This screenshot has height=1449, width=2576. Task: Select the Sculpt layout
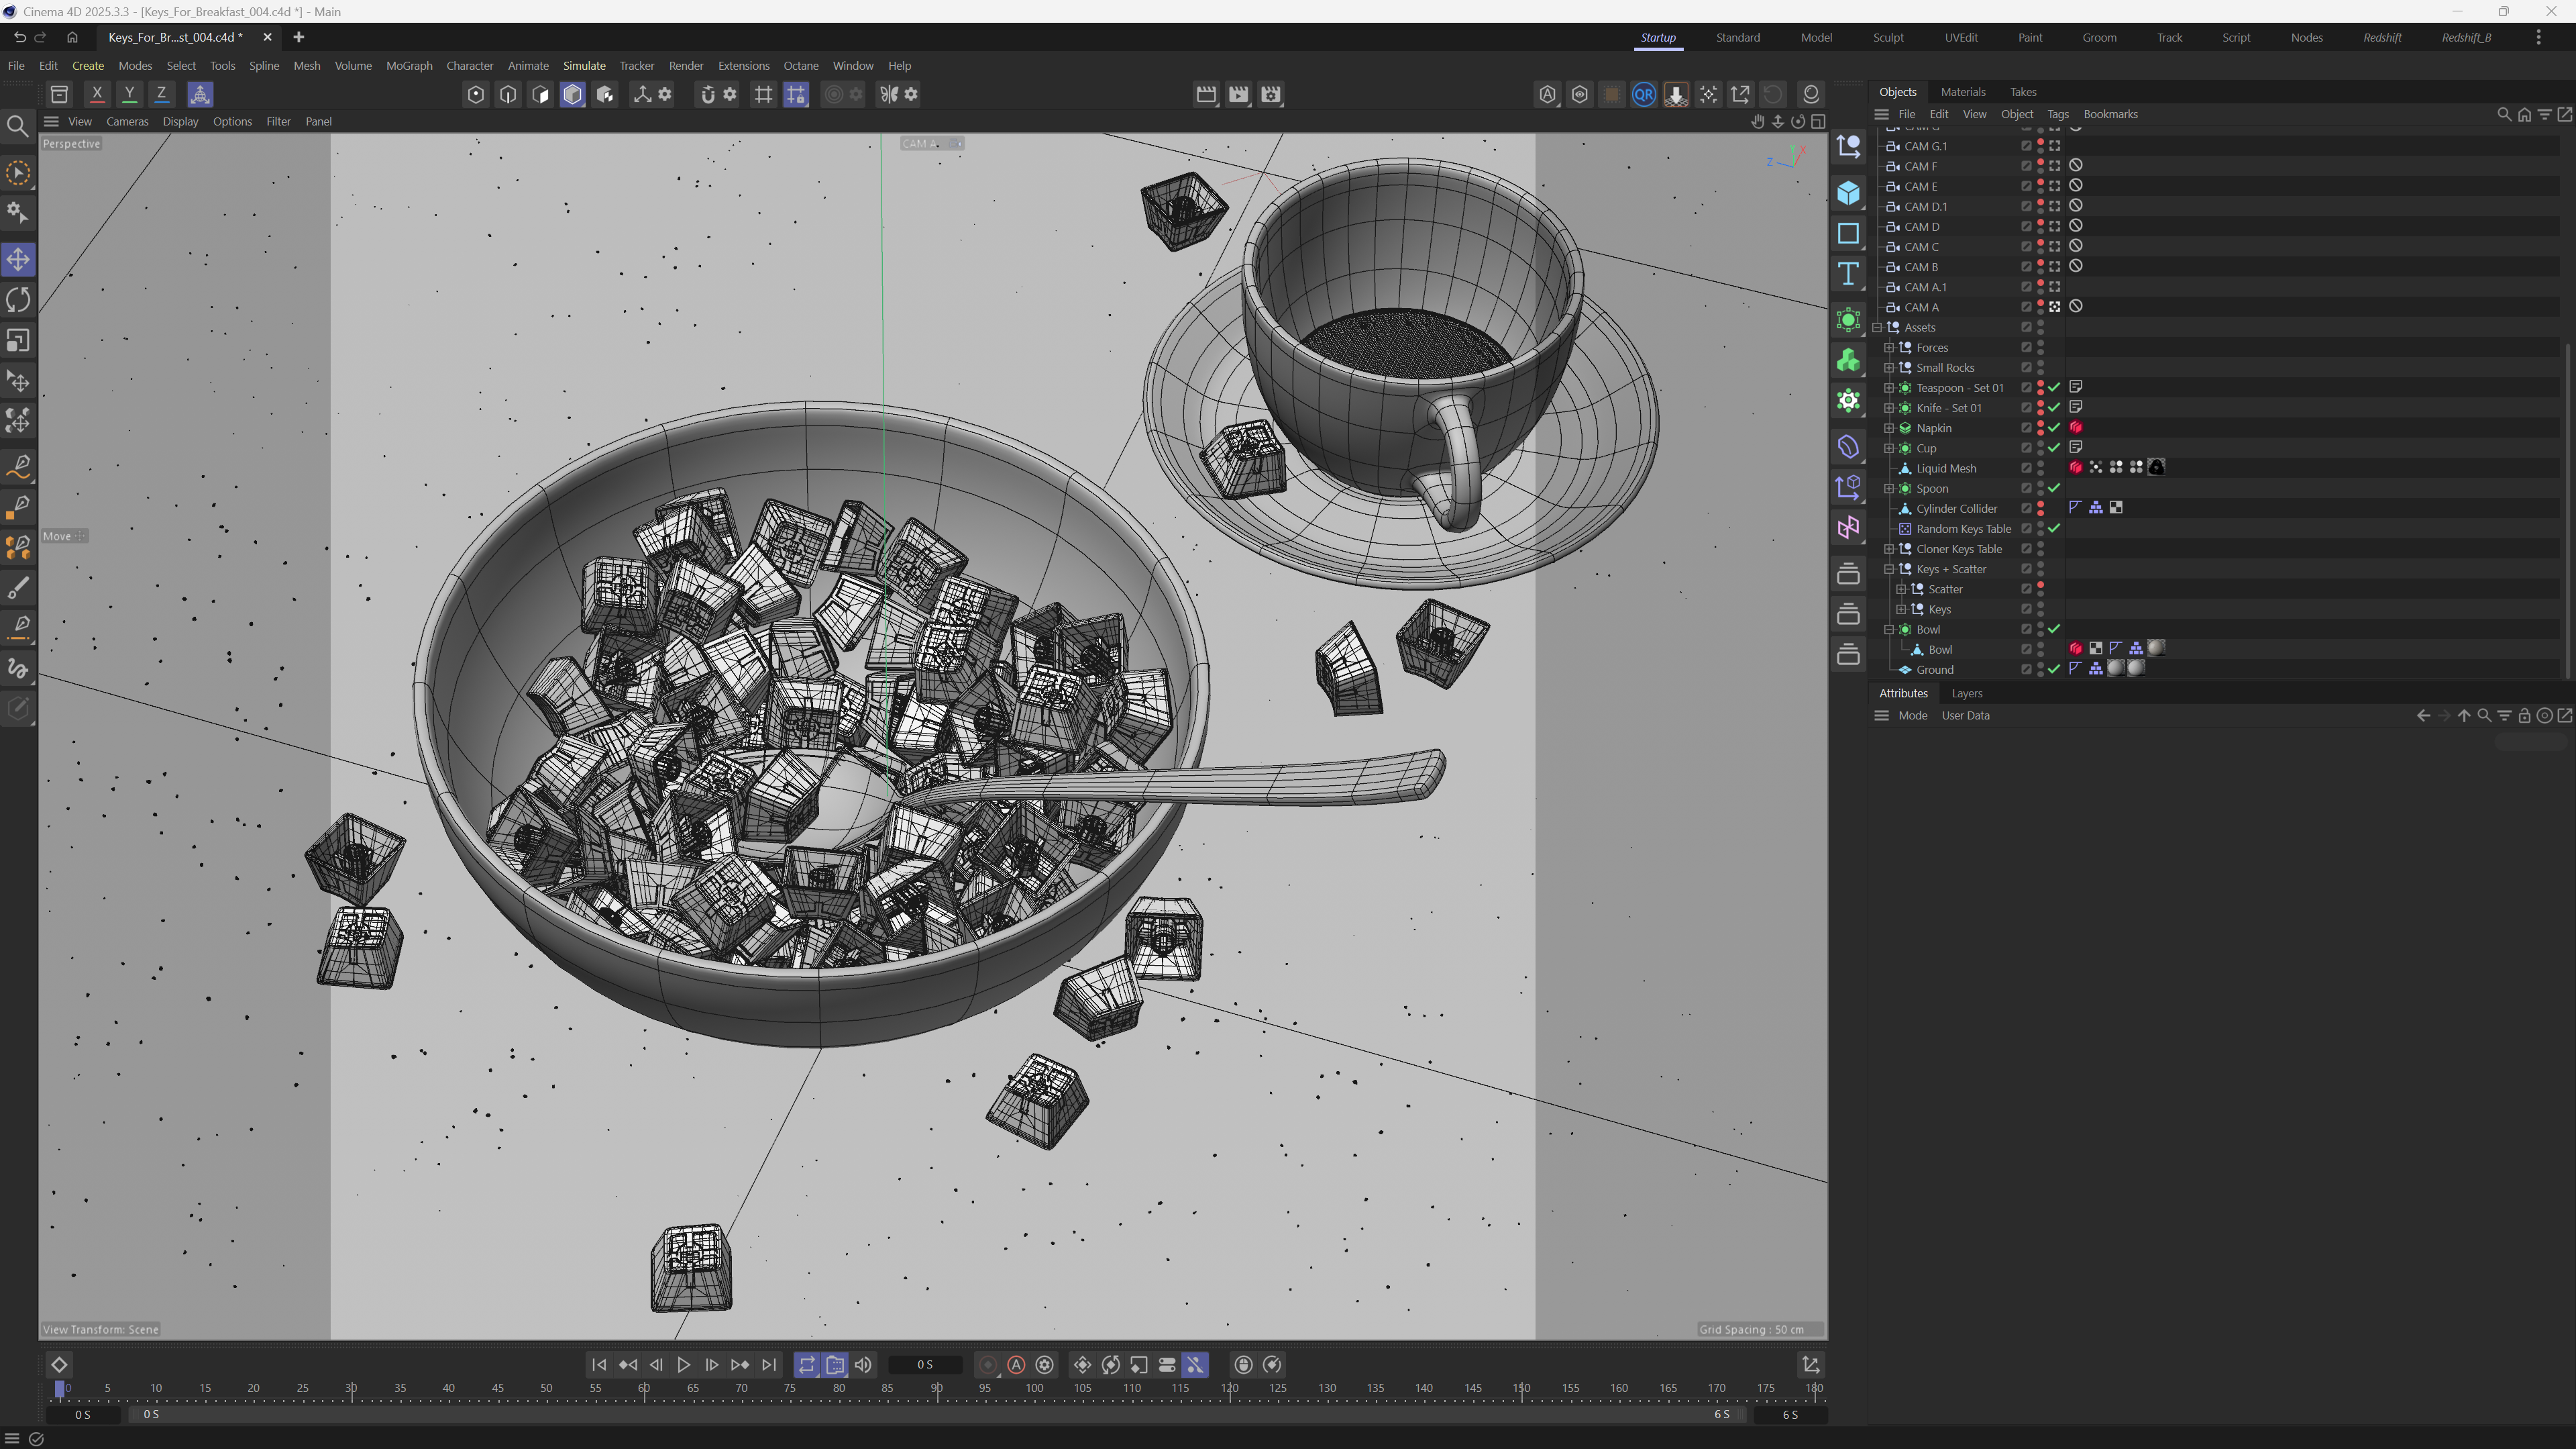coord(1887,37)
